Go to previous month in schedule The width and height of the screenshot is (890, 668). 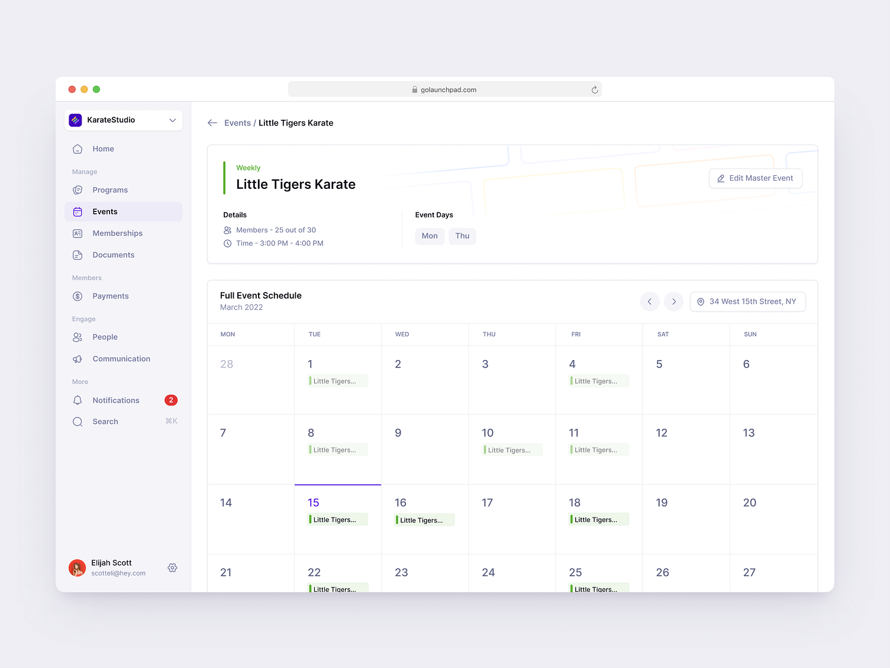coord(650,302)
